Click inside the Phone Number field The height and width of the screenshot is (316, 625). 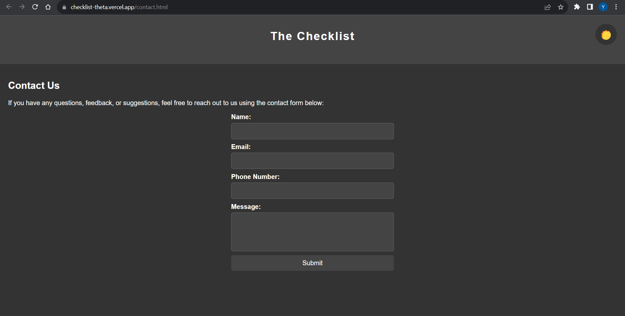pyautogui.click(x=312, y=191)
